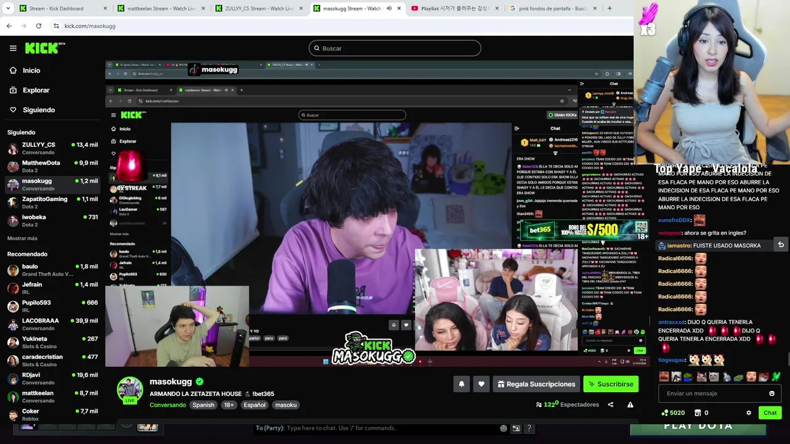The height and width of the screenshot is (444, 790).
Task: Open mattkeelan recommended channel in sidebar
Action: [x=52, y=396]
